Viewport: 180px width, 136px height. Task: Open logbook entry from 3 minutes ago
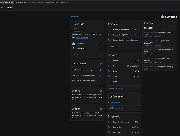160,52
